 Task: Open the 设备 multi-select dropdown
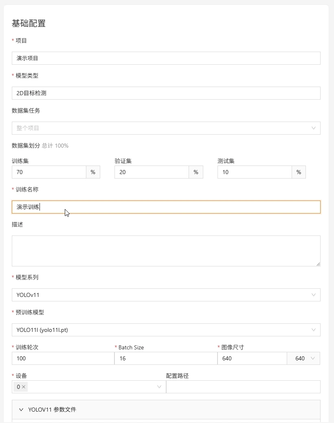click(89, 387)
